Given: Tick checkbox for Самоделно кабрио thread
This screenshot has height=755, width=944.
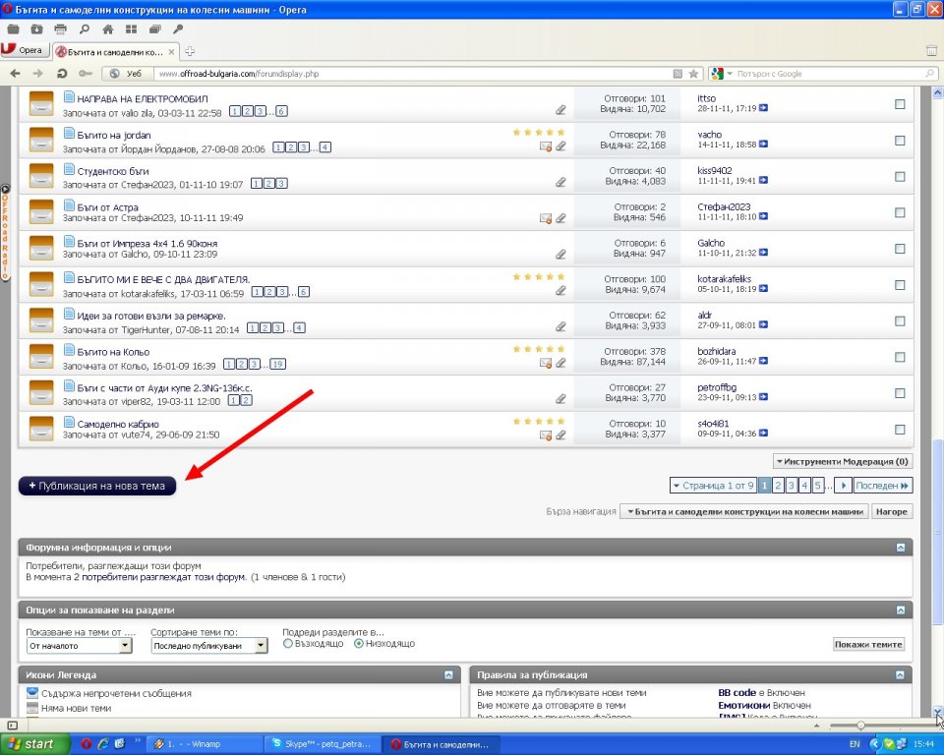Looking at the screenshot, I should coord(900,430).
